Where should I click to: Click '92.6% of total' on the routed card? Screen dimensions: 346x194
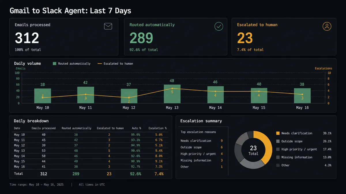coord(144,50)
